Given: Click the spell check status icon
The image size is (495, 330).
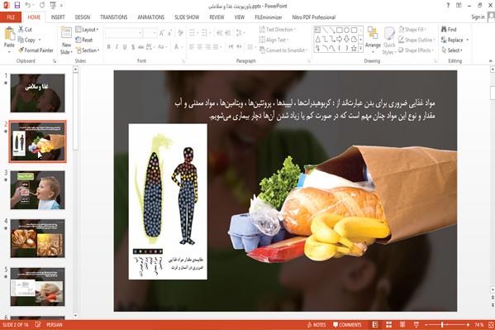Looking at the screenshot, I should (38, 325).
